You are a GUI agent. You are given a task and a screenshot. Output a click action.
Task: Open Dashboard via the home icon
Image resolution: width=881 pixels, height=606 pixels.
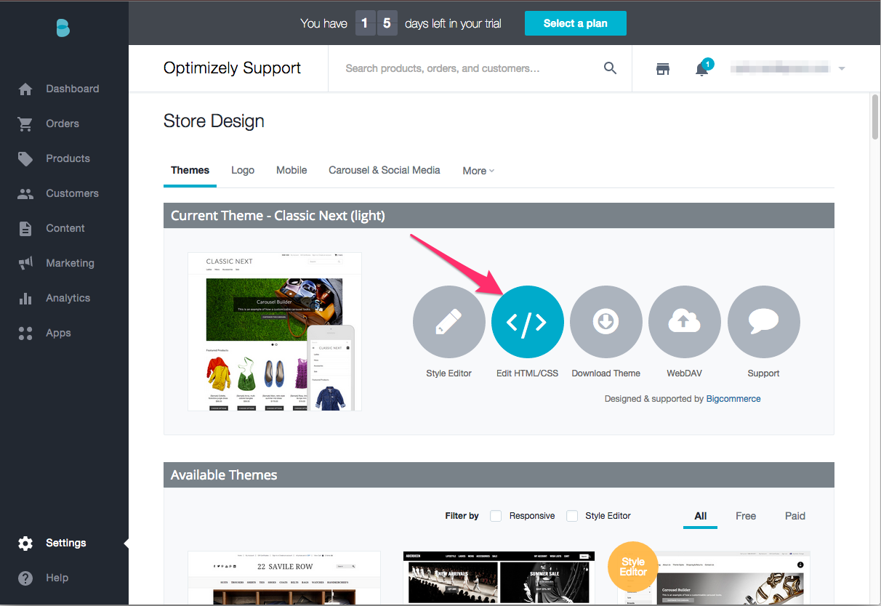tap(25, 89)
